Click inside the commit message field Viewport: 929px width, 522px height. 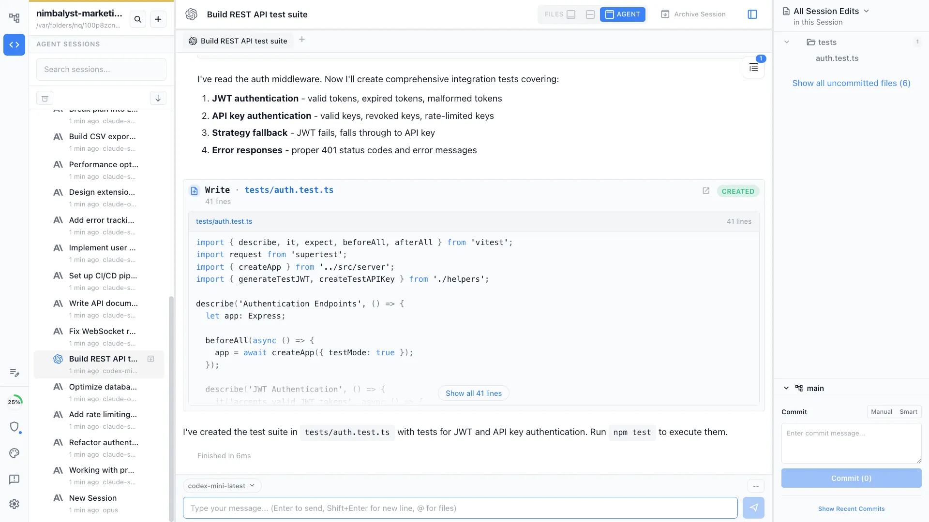click(850, 443)
